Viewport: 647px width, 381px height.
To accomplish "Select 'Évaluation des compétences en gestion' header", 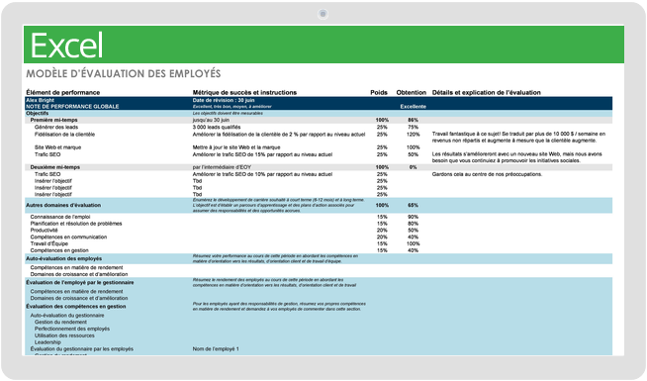I will 76,307.
